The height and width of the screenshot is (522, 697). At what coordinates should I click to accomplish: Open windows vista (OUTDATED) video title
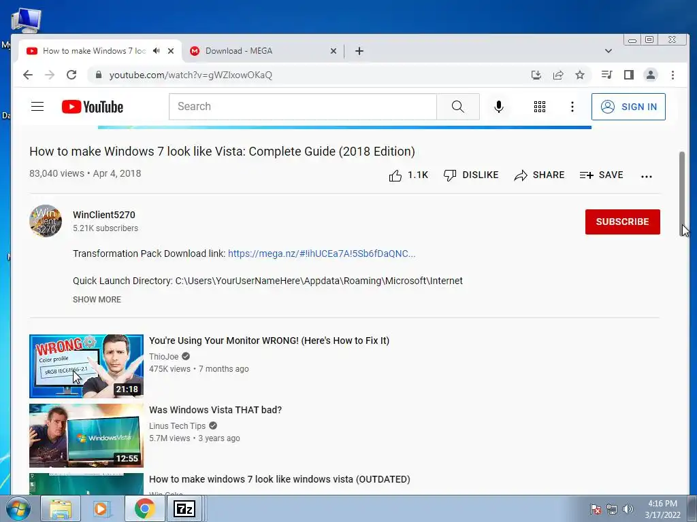279,479
